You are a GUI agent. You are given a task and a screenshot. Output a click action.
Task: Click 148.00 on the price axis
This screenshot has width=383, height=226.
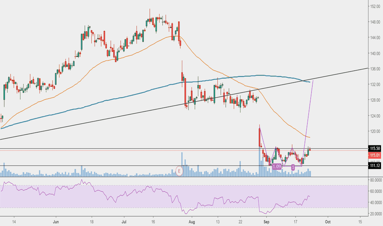[x=375, y=22]
